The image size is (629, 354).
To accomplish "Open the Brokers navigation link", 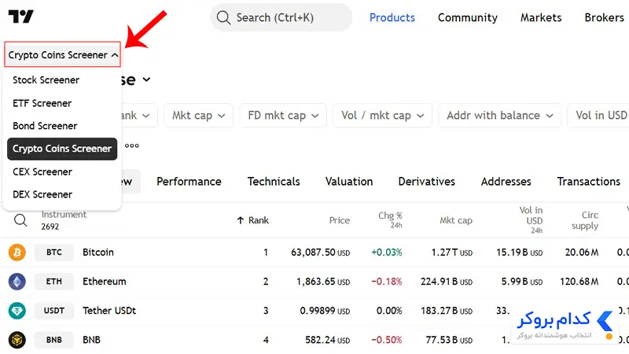I will click(x=604, y=17).
